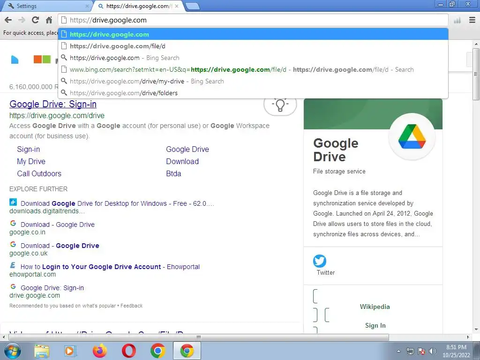Image resolution: width=480 pixels, height=360 pixels.
Task: Close the drive.google.com tab
Action: [x=177, y=6]
